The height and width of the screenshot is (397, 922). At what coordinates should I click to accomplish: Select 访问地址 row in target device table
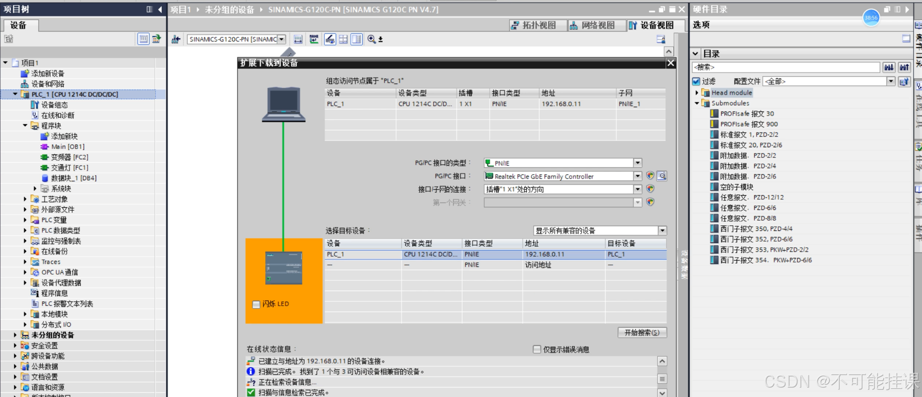[x=496, y=265]
